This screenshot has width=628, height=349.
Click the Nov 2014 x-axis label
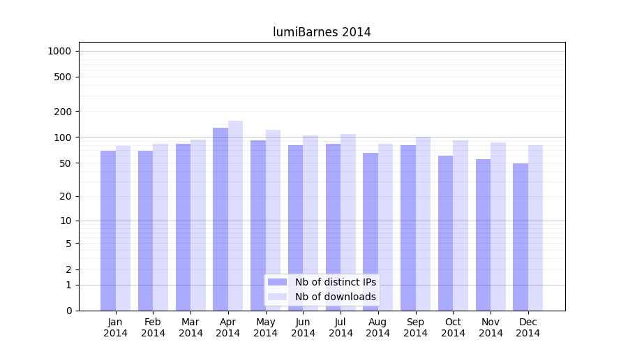tap(491, 327)
